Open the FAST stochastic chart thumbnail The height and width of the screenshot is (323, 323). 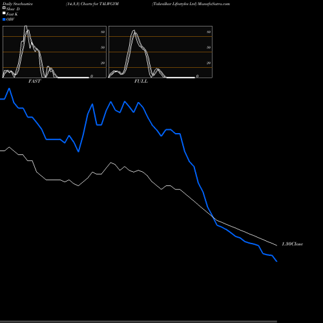(x=54, y=52)
